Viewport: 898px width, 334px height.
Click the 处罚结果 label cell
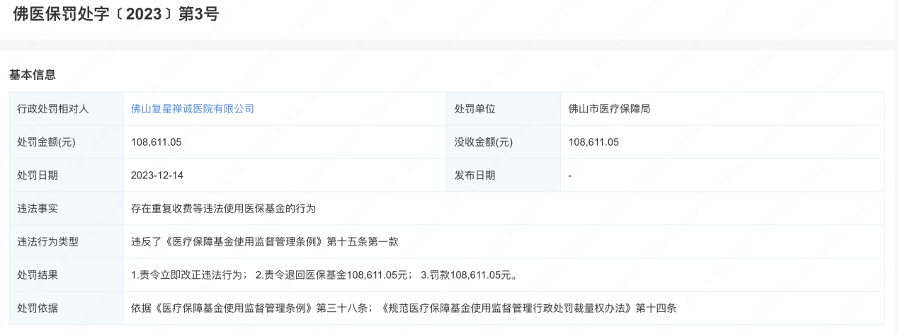66,275
